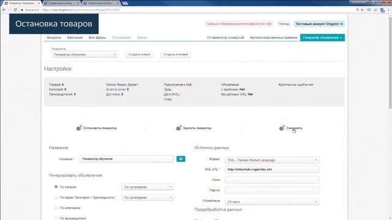Open the Аккаунты tab

pyautogui.click(x=54, y=37)
